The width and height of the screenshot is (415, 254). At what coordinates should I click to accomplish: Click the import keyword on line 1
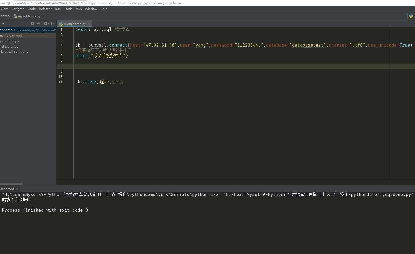(83, 30)
